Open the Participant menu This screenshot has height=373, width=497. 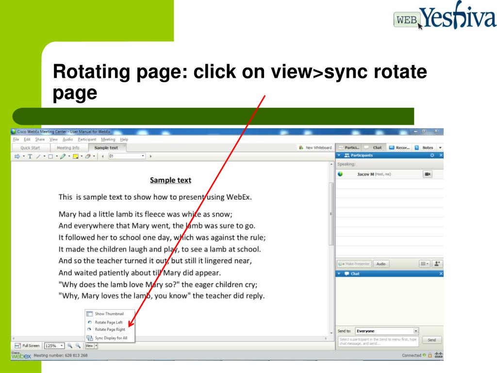coord(87,139)
